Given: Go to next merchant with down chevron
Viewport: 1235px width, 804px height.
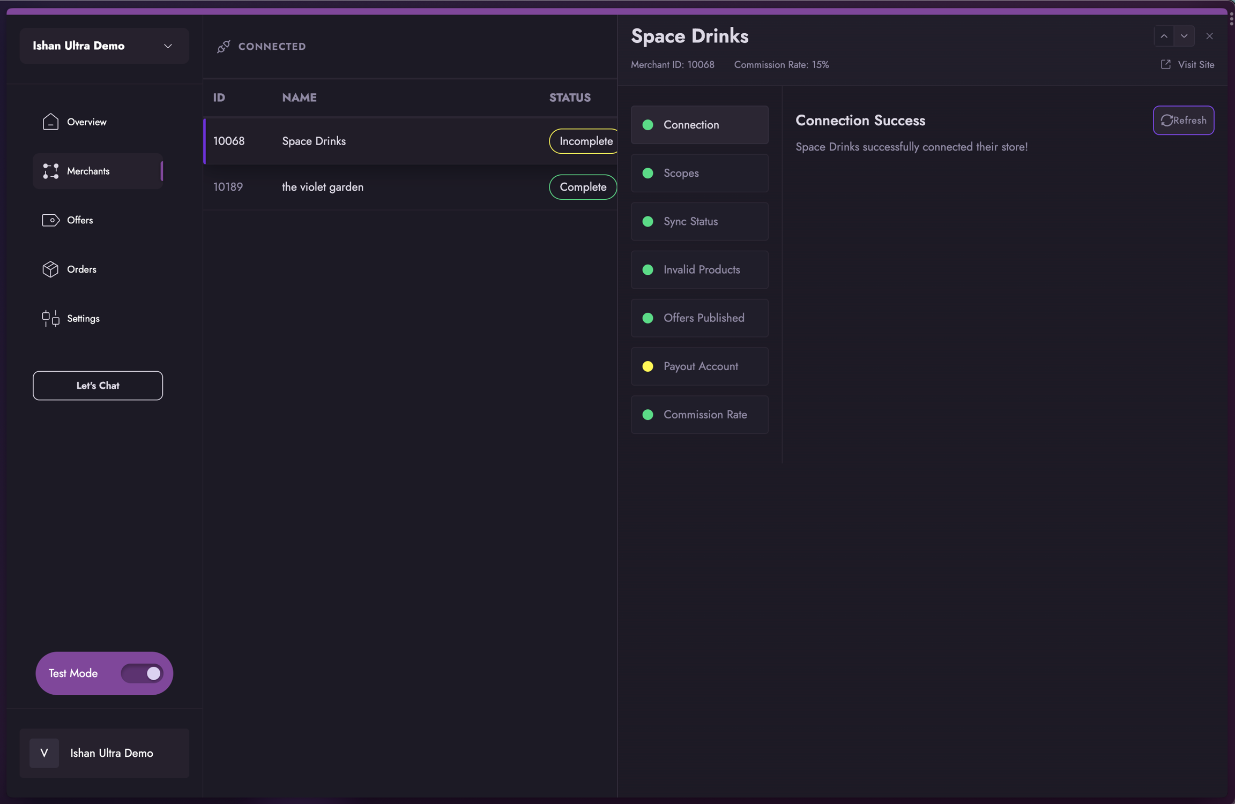Looking at the screenshot, I should [1184, 36].
